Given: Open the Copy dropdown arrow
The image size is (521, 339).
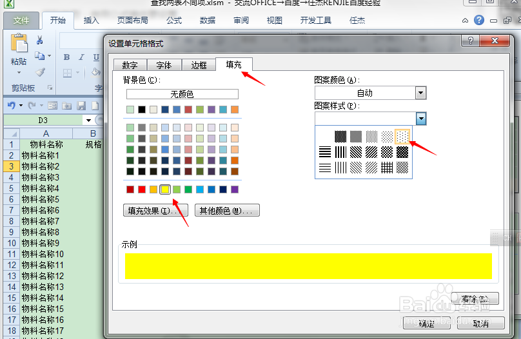Looking at the screenshot, I should 49,56.
